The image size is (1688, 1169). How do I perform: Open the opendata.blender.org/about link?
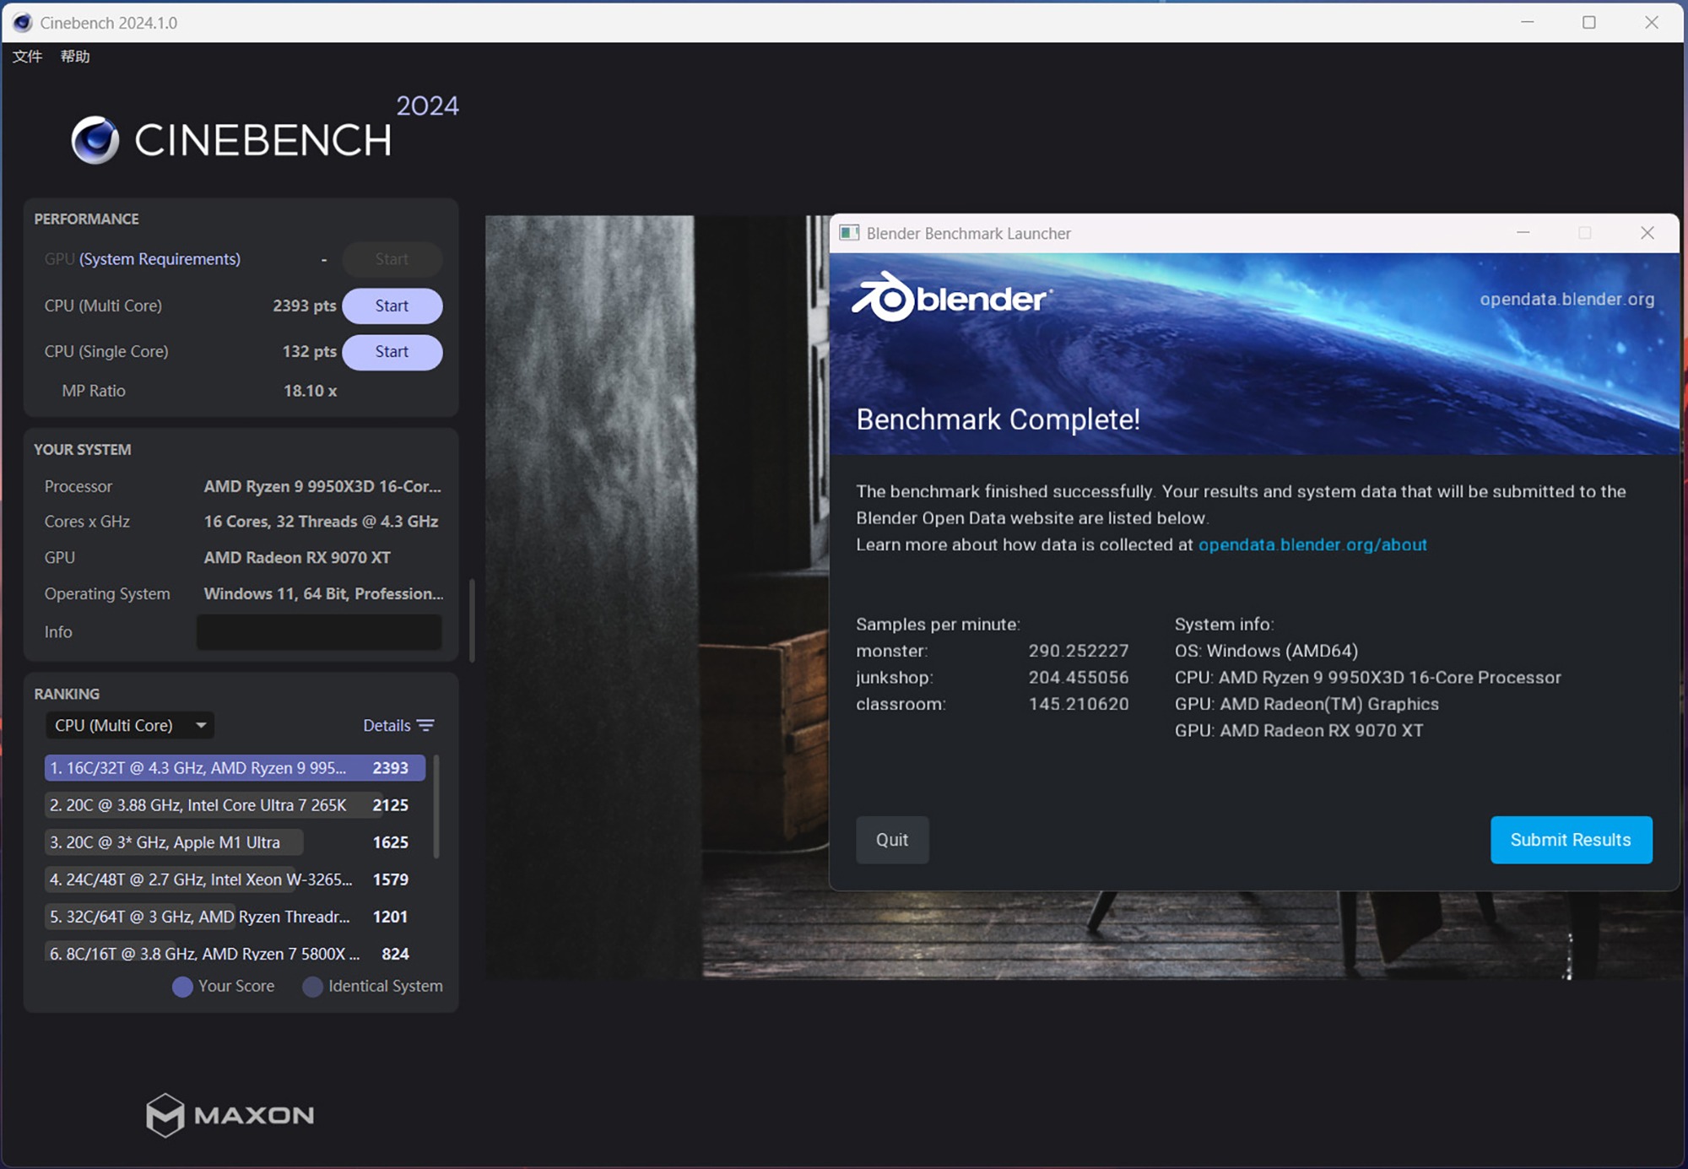pos(1312,545)
